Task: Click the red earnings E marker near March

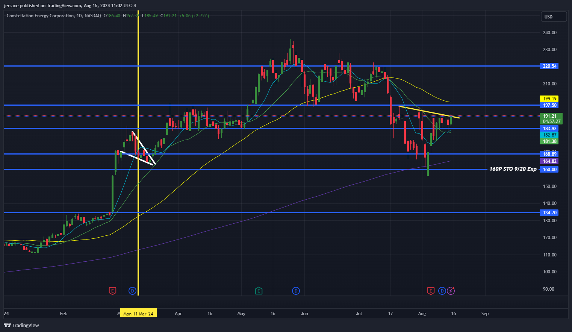Action: [x=112, y=291]
